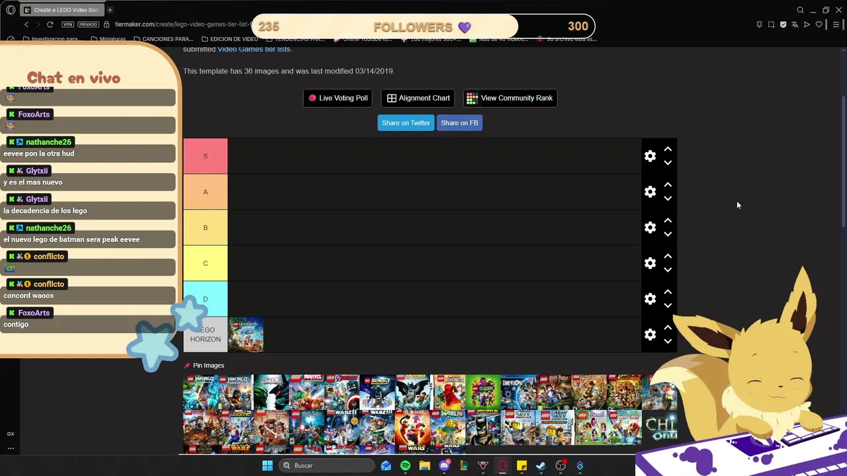Image resolution: width=847 pixels, height=476 pixels.
Task: Open browser search icon in title bar
Action: (x=800, y=10)
